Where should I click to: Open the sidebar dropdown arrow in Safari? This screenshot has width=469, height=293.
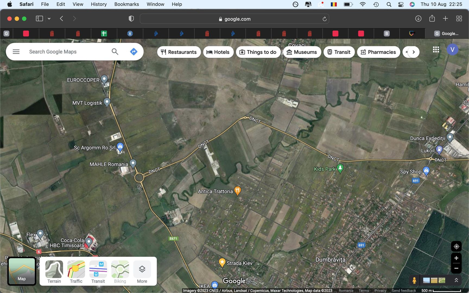point(49,18)
